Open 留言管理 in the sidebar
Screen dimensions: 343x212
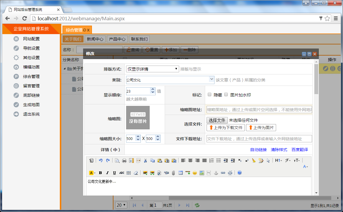pos(31,86)
